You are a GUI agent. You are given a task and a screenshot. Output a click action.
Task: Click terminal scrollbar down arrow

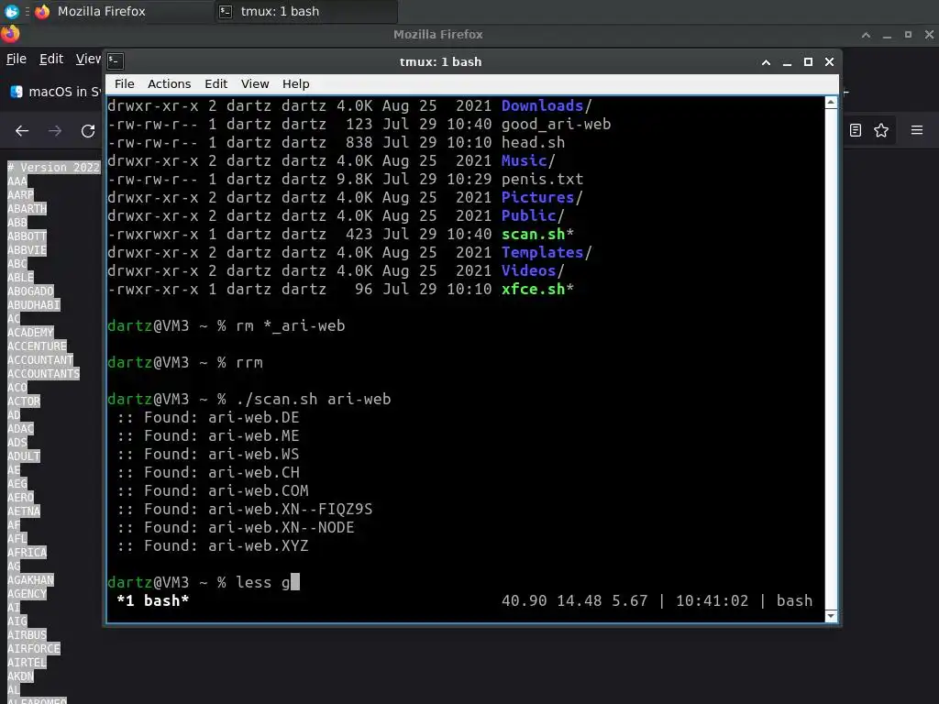831,616
